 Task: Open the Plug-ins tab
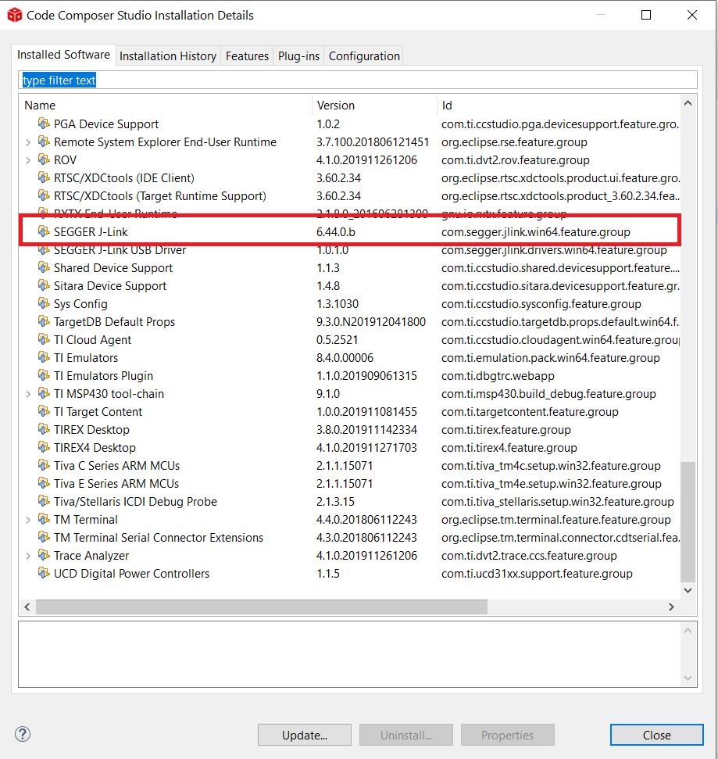pos(297,55)
